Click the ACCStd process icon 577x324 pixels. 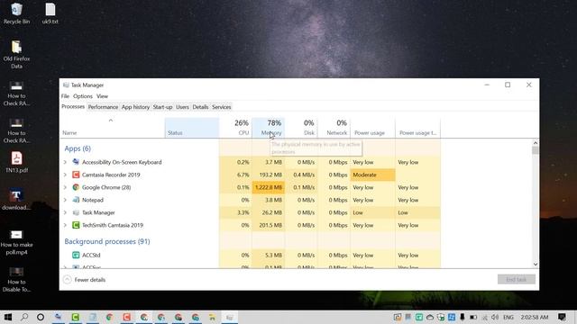[x=76, y=255]
